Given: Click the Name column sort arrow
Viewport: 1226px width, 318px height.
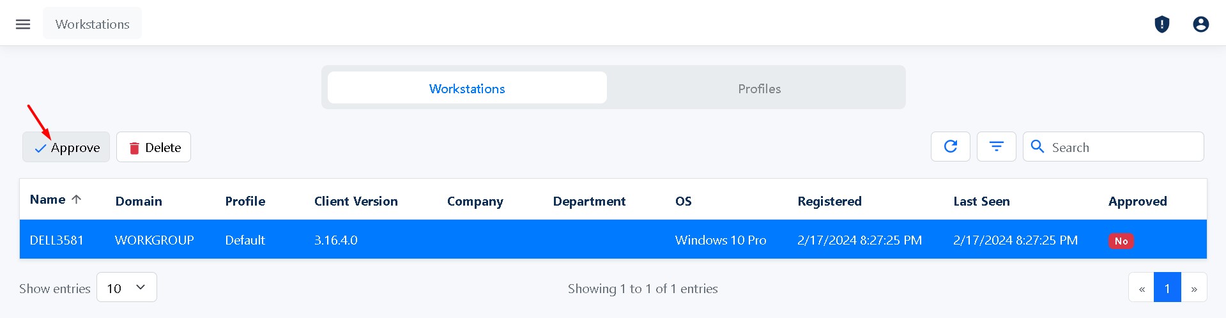Looking at the screenshot, I should pos(77,200).
